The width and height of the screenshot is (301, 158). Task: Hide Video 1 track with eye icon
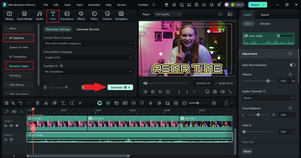(17, 126)
